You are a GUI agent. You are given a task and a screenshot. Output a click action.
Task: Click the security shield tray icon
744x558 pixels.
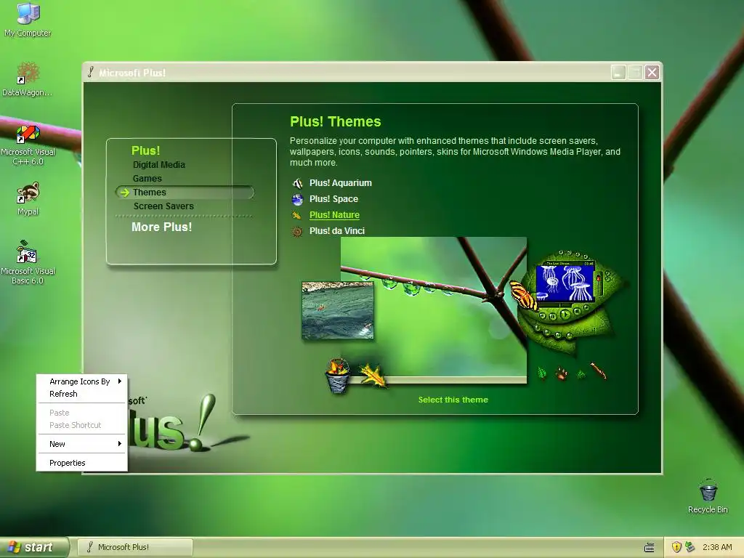point(676,547)
